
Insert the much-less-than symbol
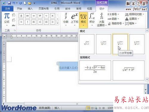[46, 22]
